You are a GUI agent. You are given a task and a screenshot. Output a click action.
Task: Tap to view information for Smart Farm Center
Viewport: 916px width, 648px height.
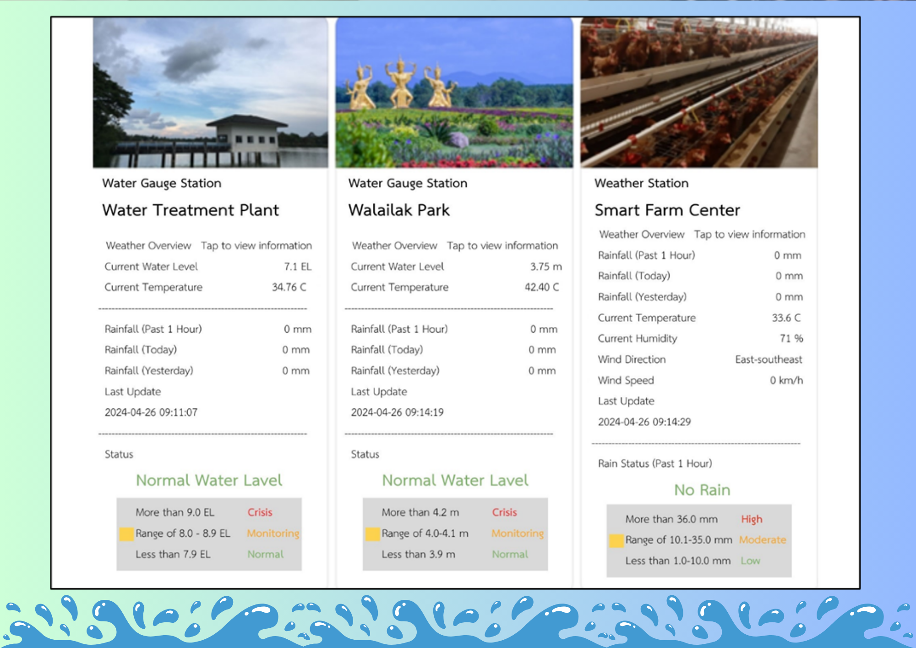tap(749, 235)
